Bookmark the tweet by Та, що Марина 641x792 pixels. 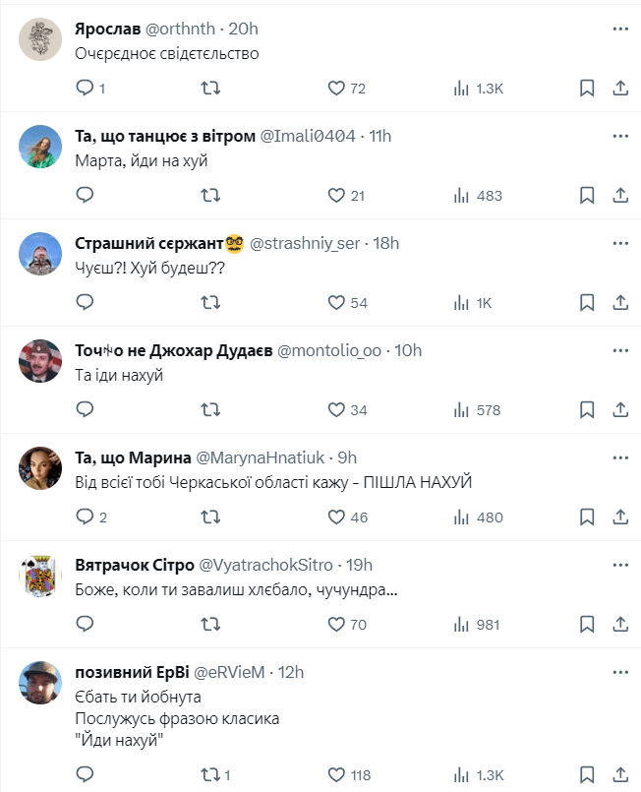click(x=587, y=517)
